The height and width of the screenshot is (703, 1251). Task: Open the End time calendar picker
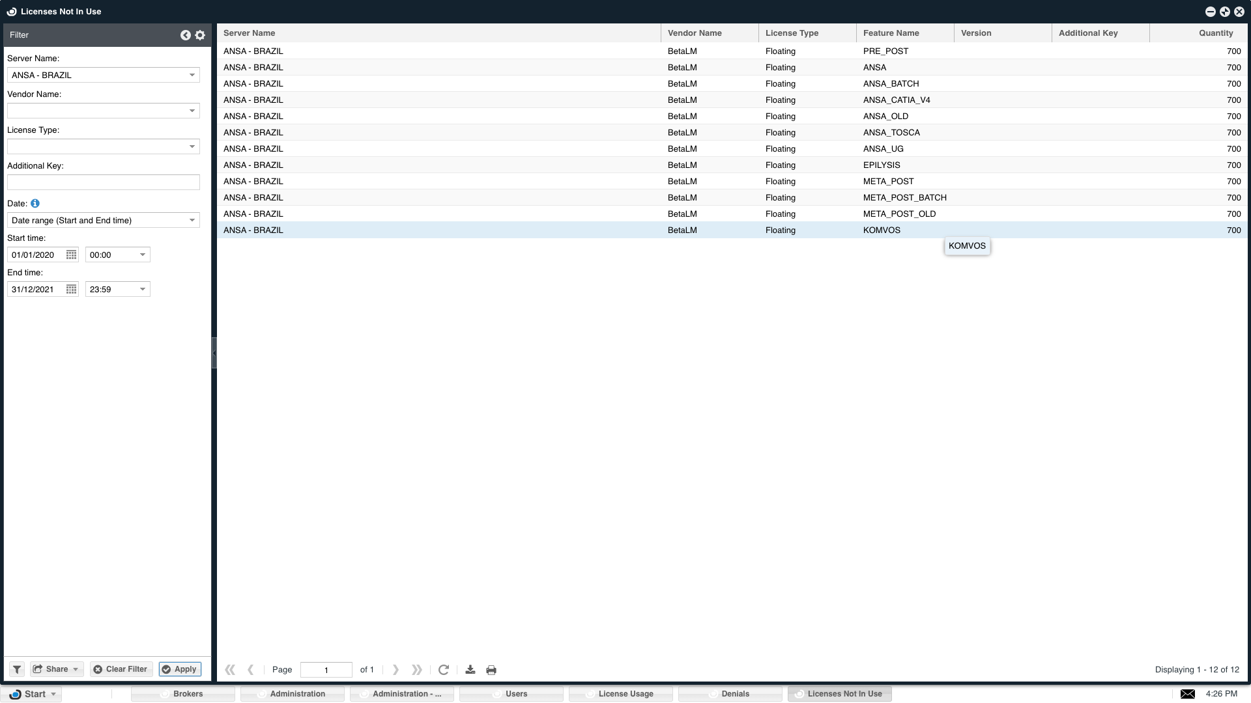pos(72,290)
